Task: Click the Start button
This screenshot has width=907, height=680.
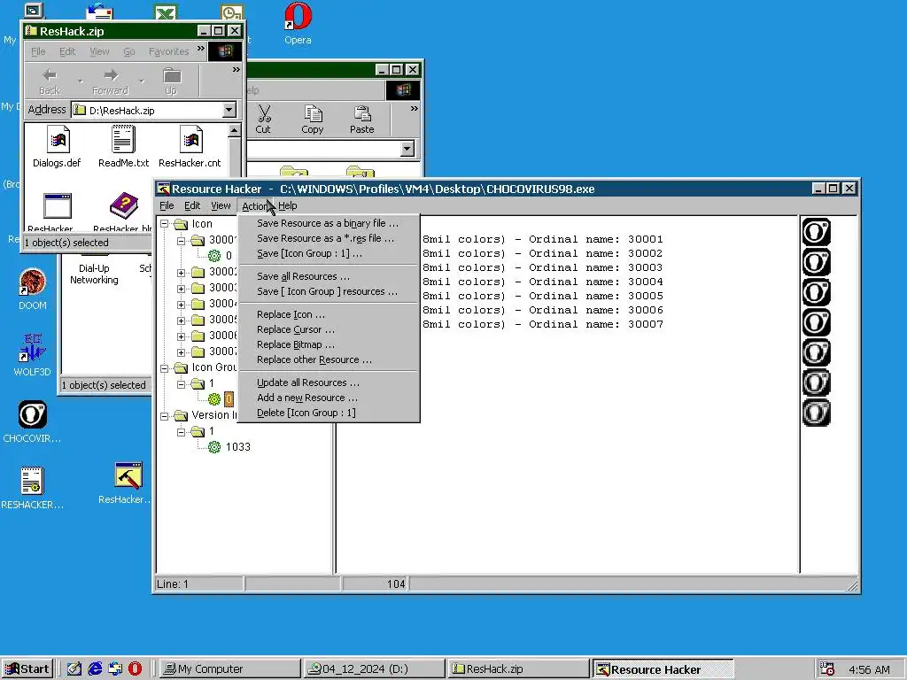Action: pos(27,669)
